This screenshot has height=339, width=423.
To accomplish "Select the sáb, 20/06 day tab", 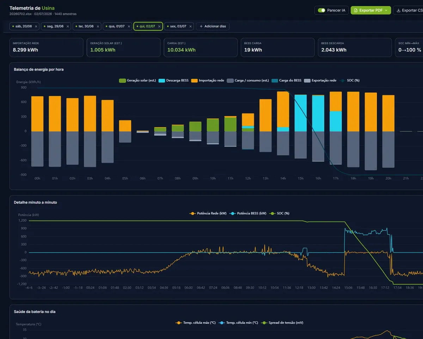I will [x=24, y=26].
